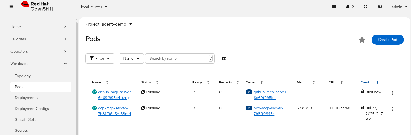The height and width of the screenshot is (135, 411).
Task: Open pod ocp-mcp-server-7b8ff9645c-58mzl link
Action: point(114,111)
